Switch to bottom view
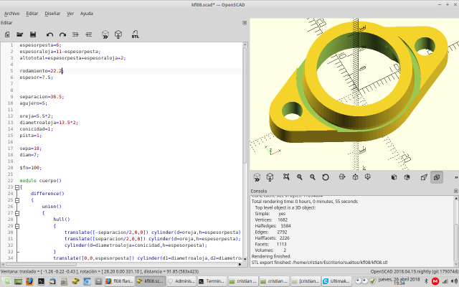Viewport: 459px width, 287px height. [x=368, y=177]
